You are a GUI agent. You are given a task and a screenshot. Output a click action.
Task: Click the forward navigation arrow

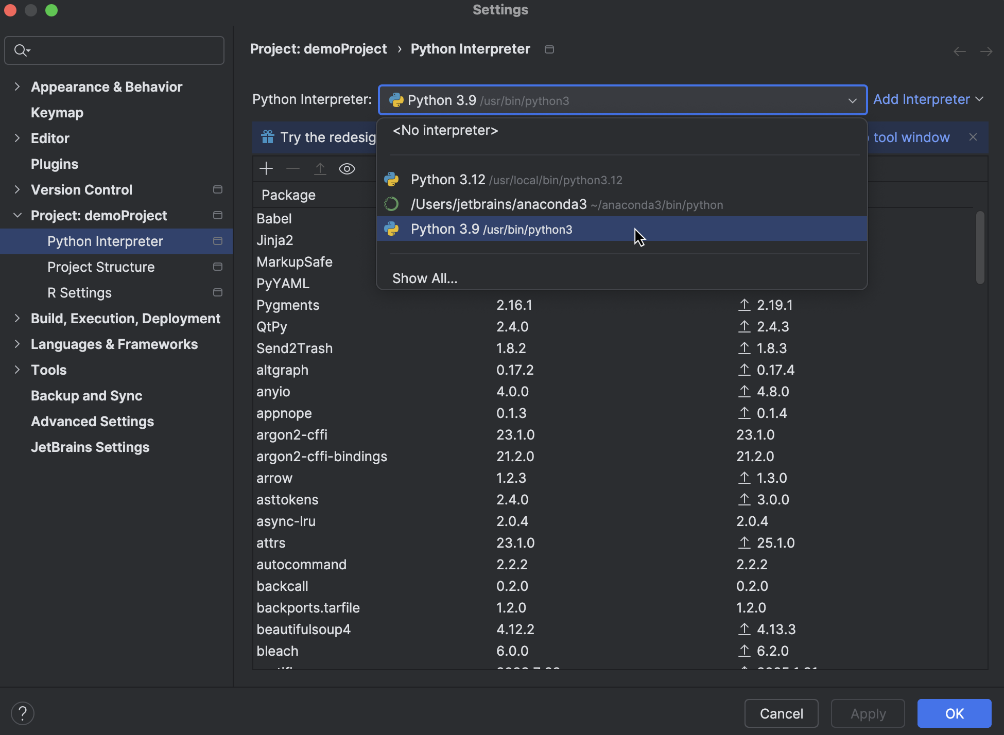point(986,51)
